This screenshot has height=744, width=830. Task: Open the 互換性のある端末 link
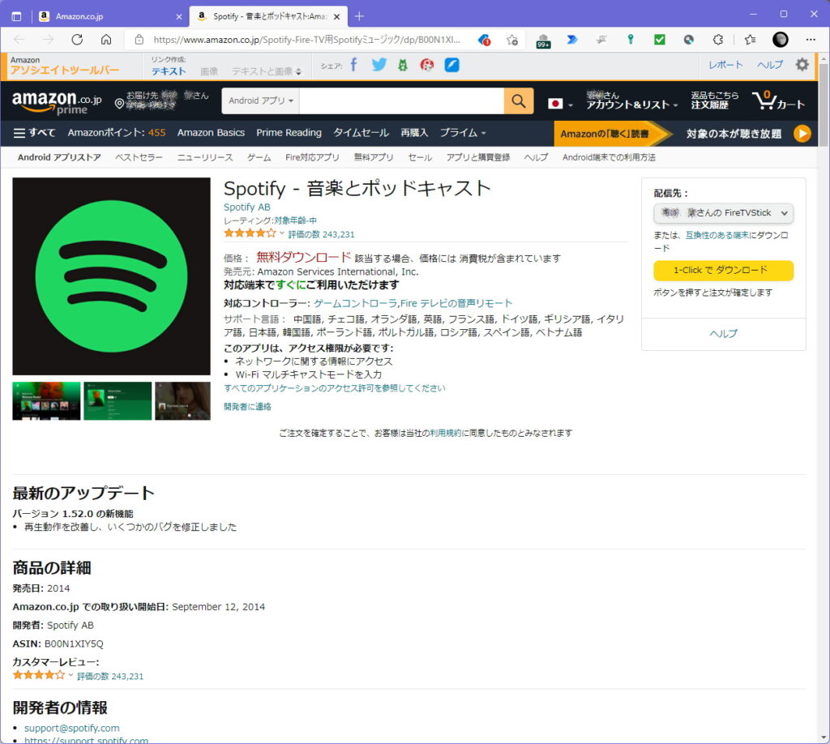tap(717, 236)
